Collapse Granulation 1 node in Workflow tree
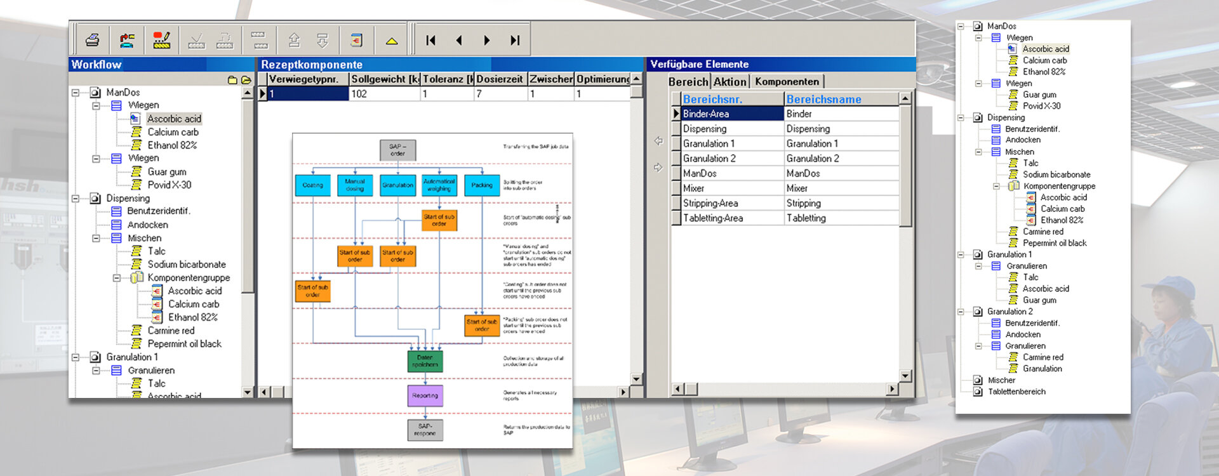The image size is (1219, 476). (76, 357)
